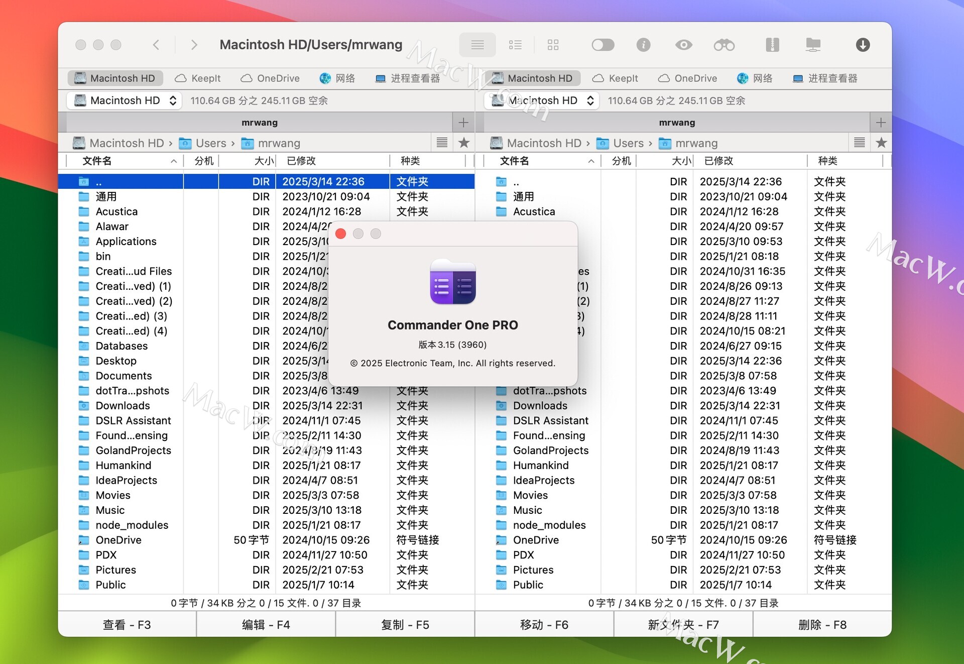Go back with the left arrow toolbar button

tap(156, 45)
